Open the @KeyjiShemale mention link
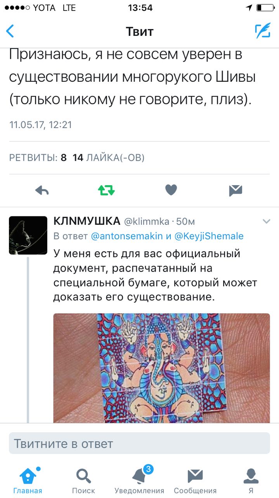Screen dimensions: 279x498 pyautogui.click(x=209, y=236)
